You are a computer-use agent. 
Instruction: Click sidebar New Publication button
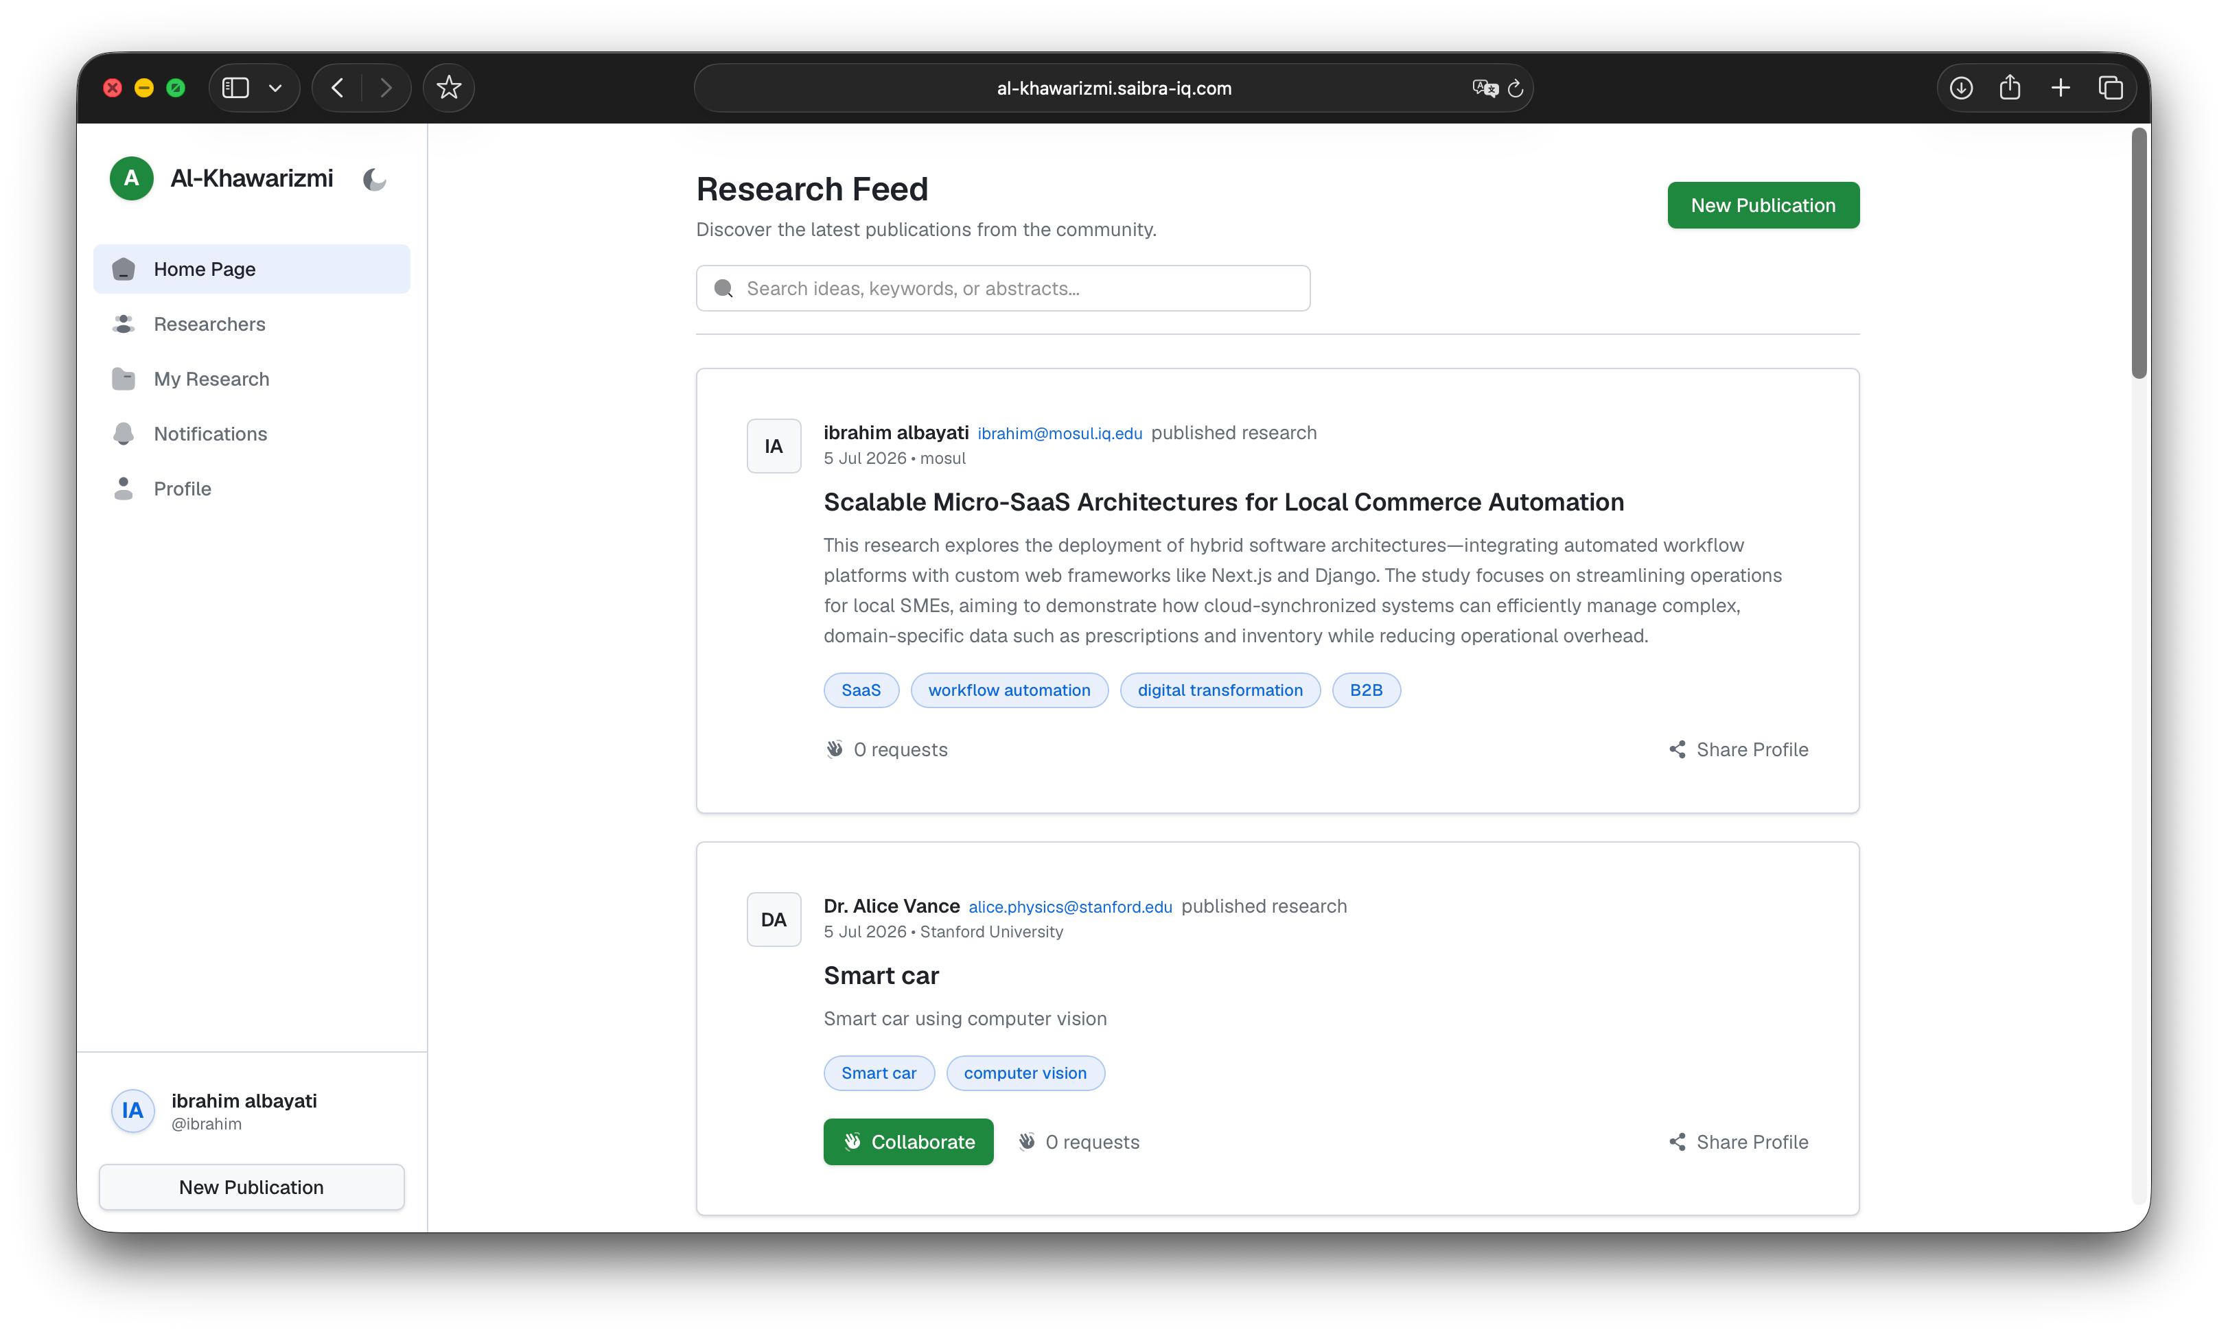[252, 1186]
